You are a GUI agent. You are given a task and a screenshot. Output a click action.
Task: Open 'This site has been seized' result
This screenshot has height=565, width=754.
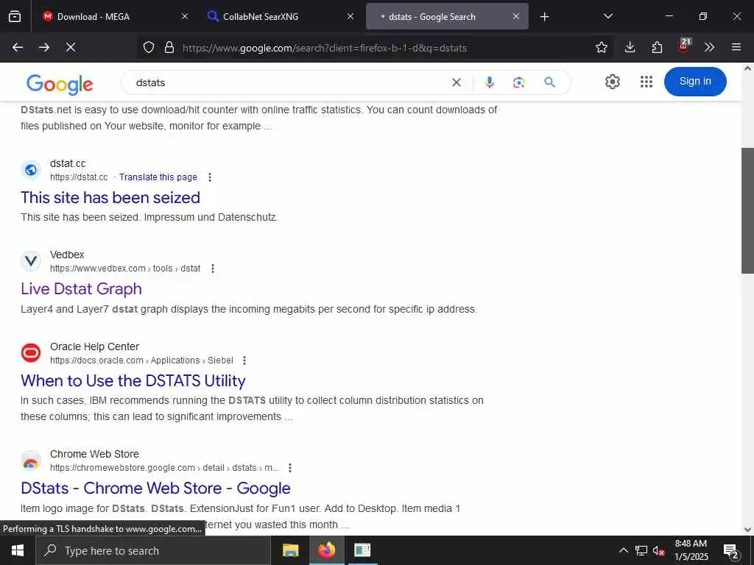click(110, 197)
